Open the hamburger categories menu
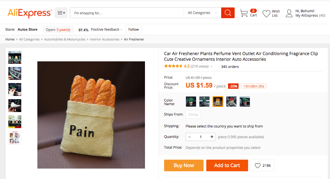The image size is (330, 179). click(x=61, y=13)
